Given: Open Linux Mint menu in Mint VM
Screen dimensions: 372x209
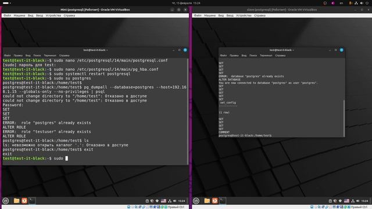Looking at the screenshot, I should point(5,201).
